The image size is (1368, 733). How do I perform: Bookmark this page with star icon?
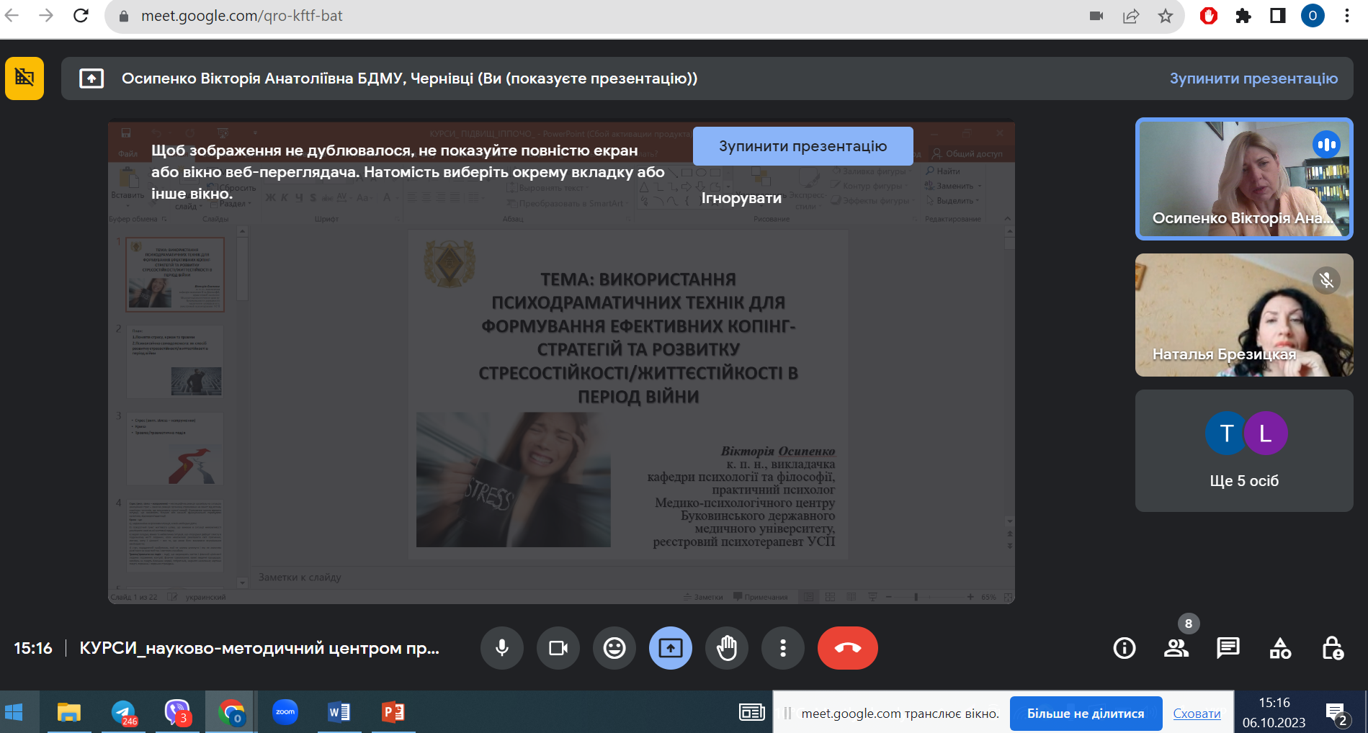point(1166,16)
